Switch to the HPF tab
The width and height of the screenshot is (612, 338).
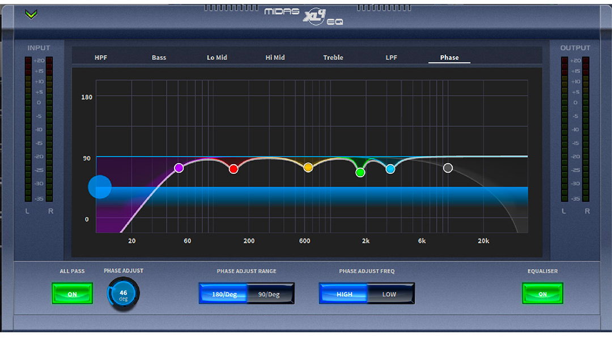point(101,58)
